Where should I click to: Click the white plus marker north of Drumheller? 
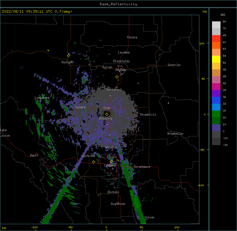168,103
